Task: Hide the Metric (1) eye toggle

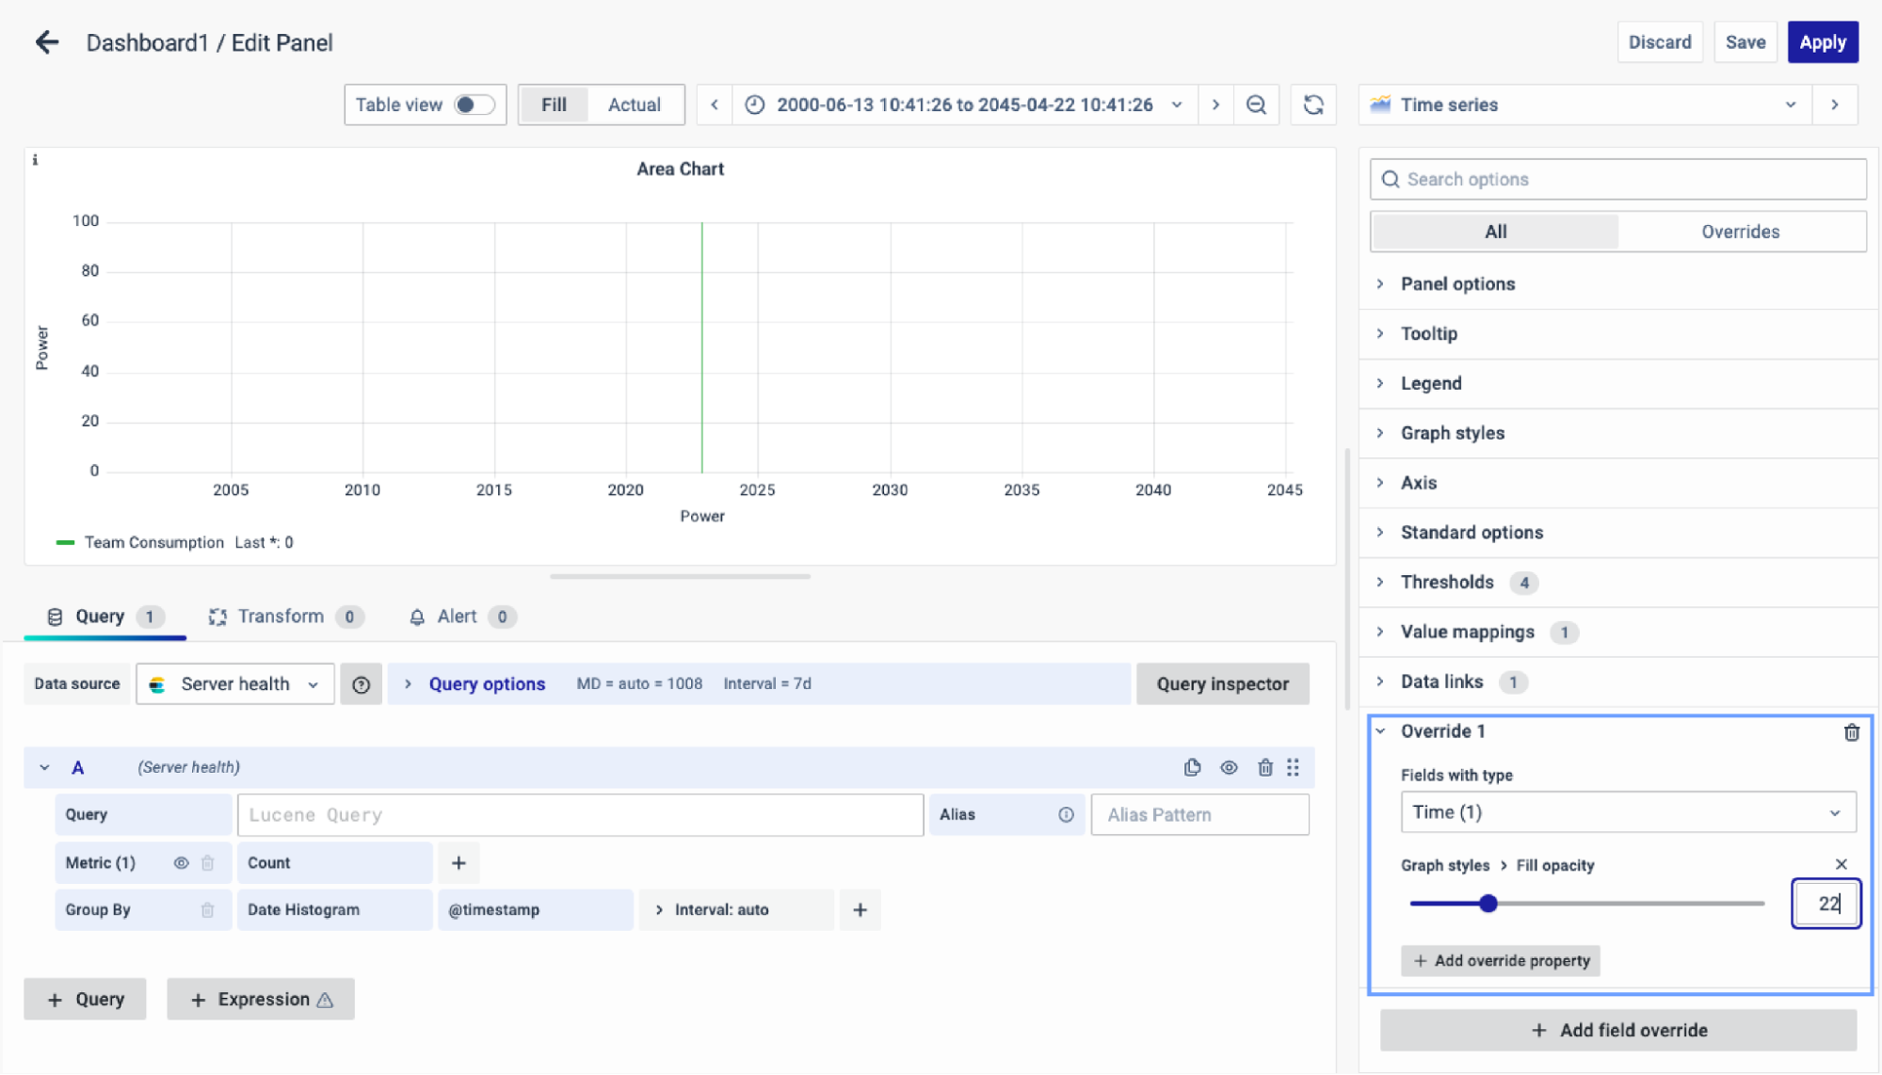Action: coord(181,863)
